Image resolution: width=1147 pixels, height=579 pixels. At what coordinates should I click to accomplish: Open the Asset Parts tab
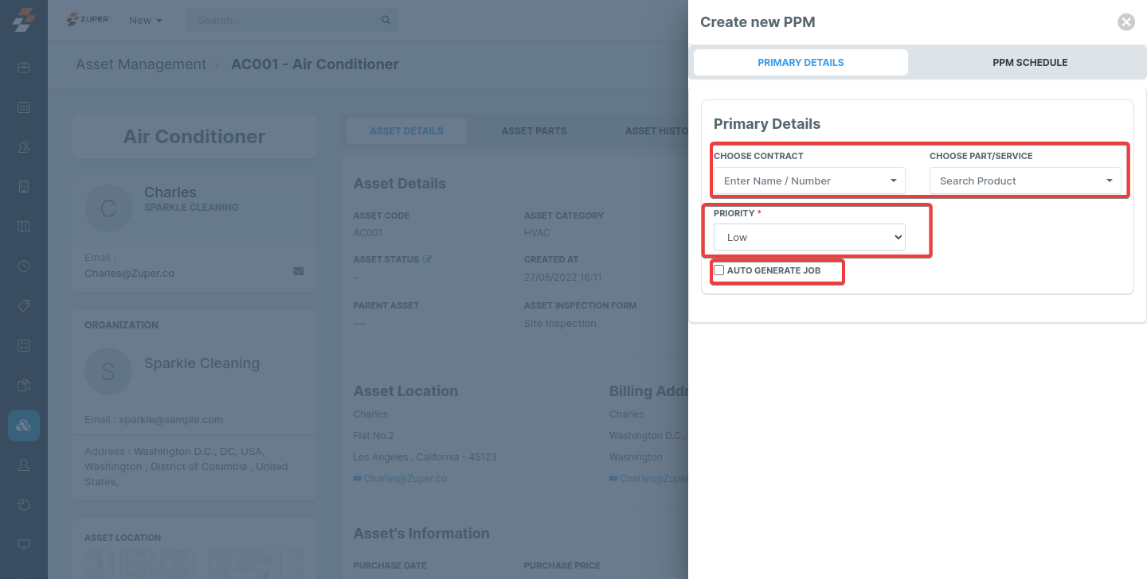pos(534,131)
